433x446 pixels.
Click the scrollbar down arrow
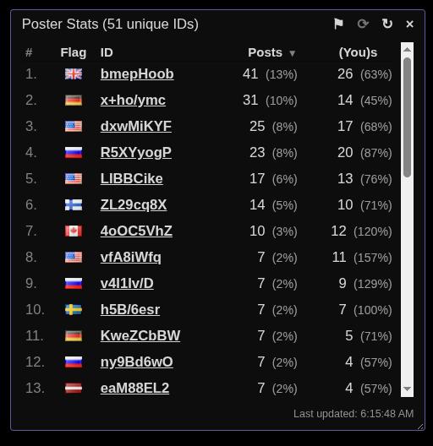pyautogui.click(x=407, y=389)
